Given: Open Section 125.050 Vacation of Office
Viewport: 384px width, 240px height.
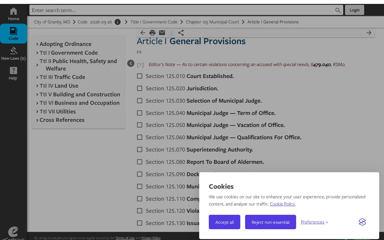Looking at the screenshot, I should (215, 125).
